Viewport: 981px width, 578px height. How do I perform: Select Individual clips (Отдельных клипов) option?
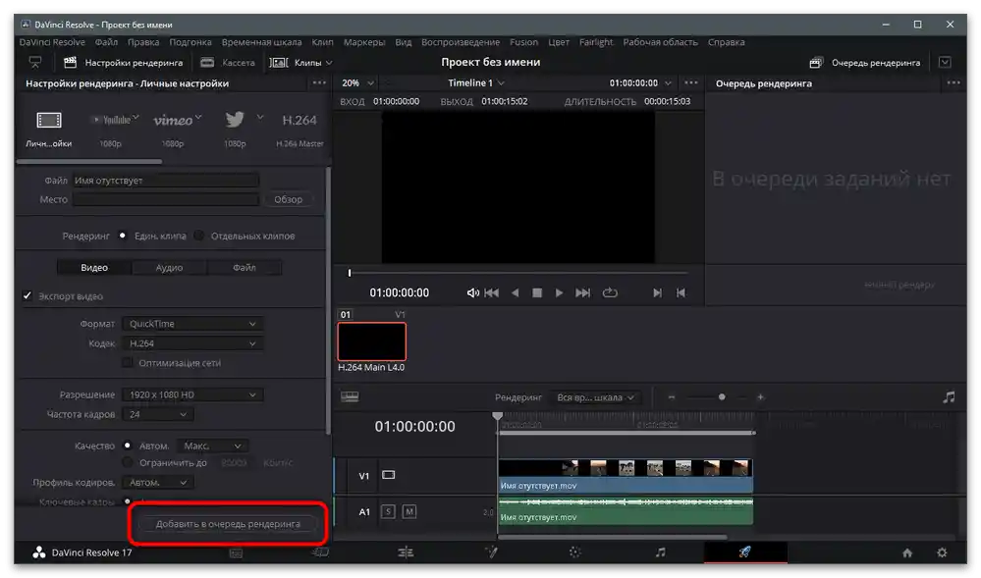pos(199,236)
